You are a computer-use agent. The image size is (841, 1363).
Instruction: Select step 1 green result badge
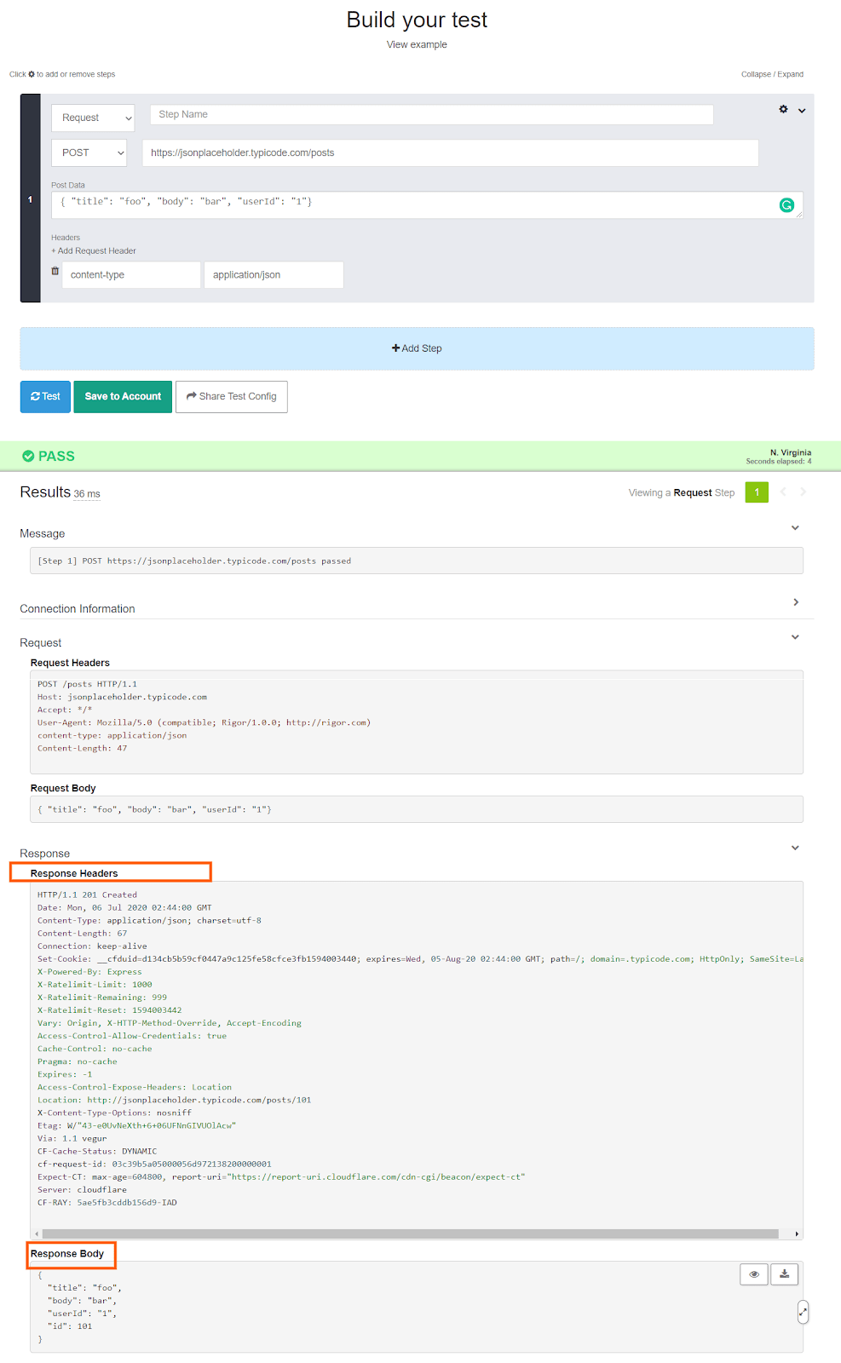(757, 492)
